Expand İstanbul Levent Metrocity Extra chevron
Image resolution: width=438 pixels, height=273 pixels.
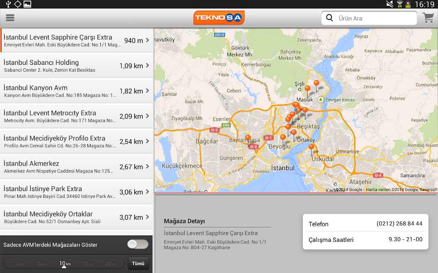click(x=148, y=116)
